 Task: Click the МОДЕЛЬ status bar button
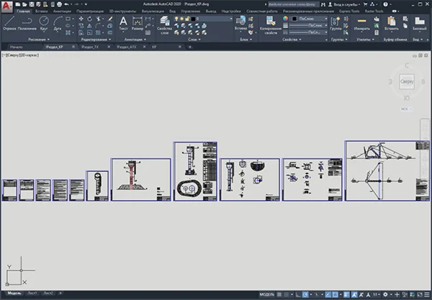267,294
